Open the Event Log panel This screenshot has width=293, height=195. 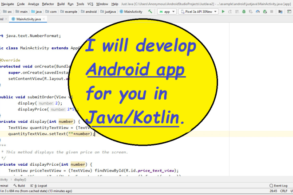click(278, 186)
